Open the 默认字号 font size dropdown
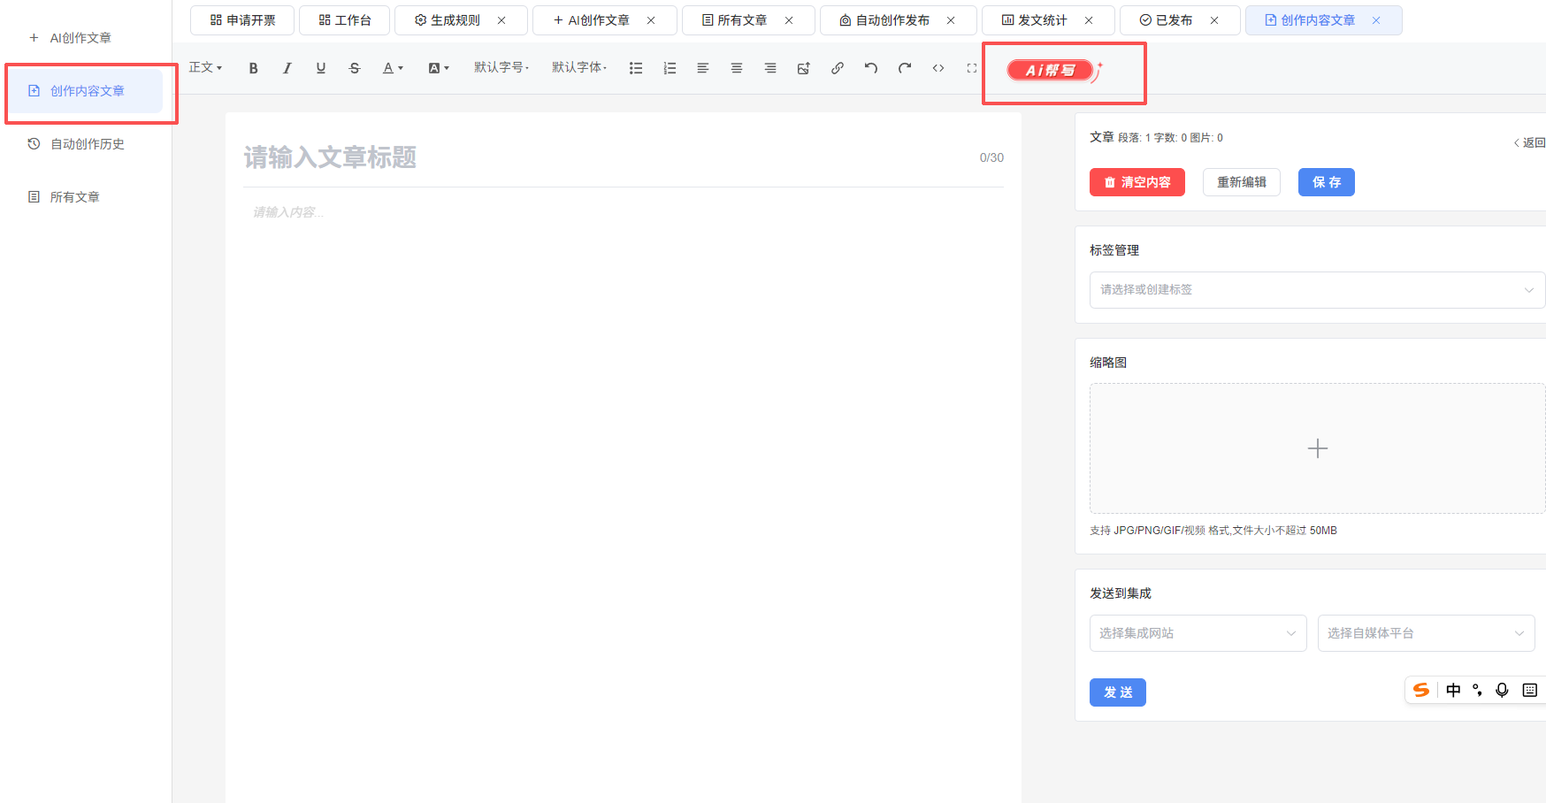1546x803 pixels. coord(501,67)
